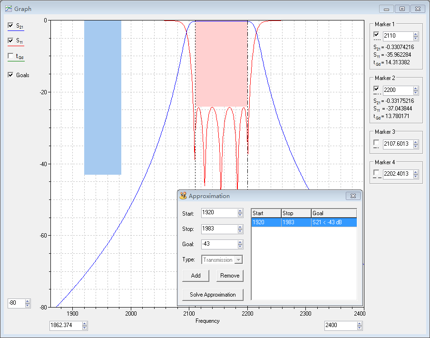Image resolution: width=430 pixels, height=338 pixels.
Task: Increase the Stop value with up arrow
Action: pyautogui.click(x=240, y=227)
